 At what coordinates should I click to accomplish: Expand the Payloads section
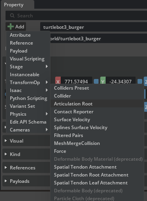[x=6, y=181]
